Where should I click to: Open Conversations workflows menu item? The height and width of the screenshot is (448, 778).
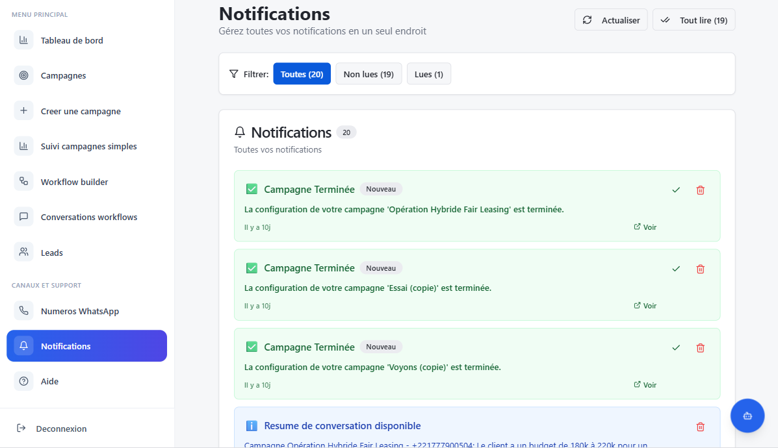tap(87, 217)
